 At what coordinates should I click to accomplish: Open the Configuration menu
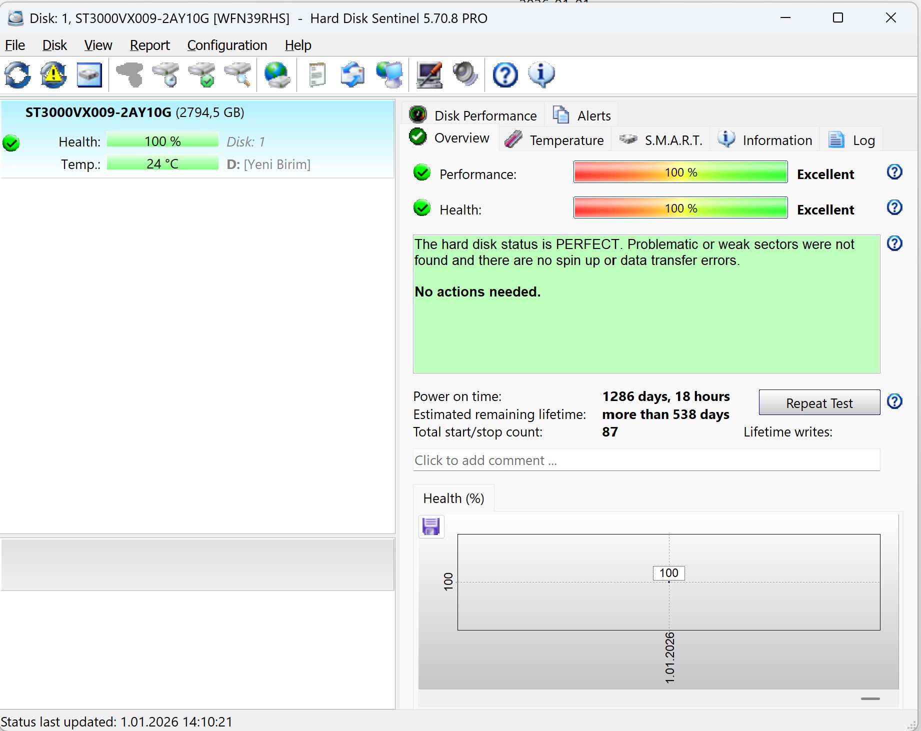[227, 45]
